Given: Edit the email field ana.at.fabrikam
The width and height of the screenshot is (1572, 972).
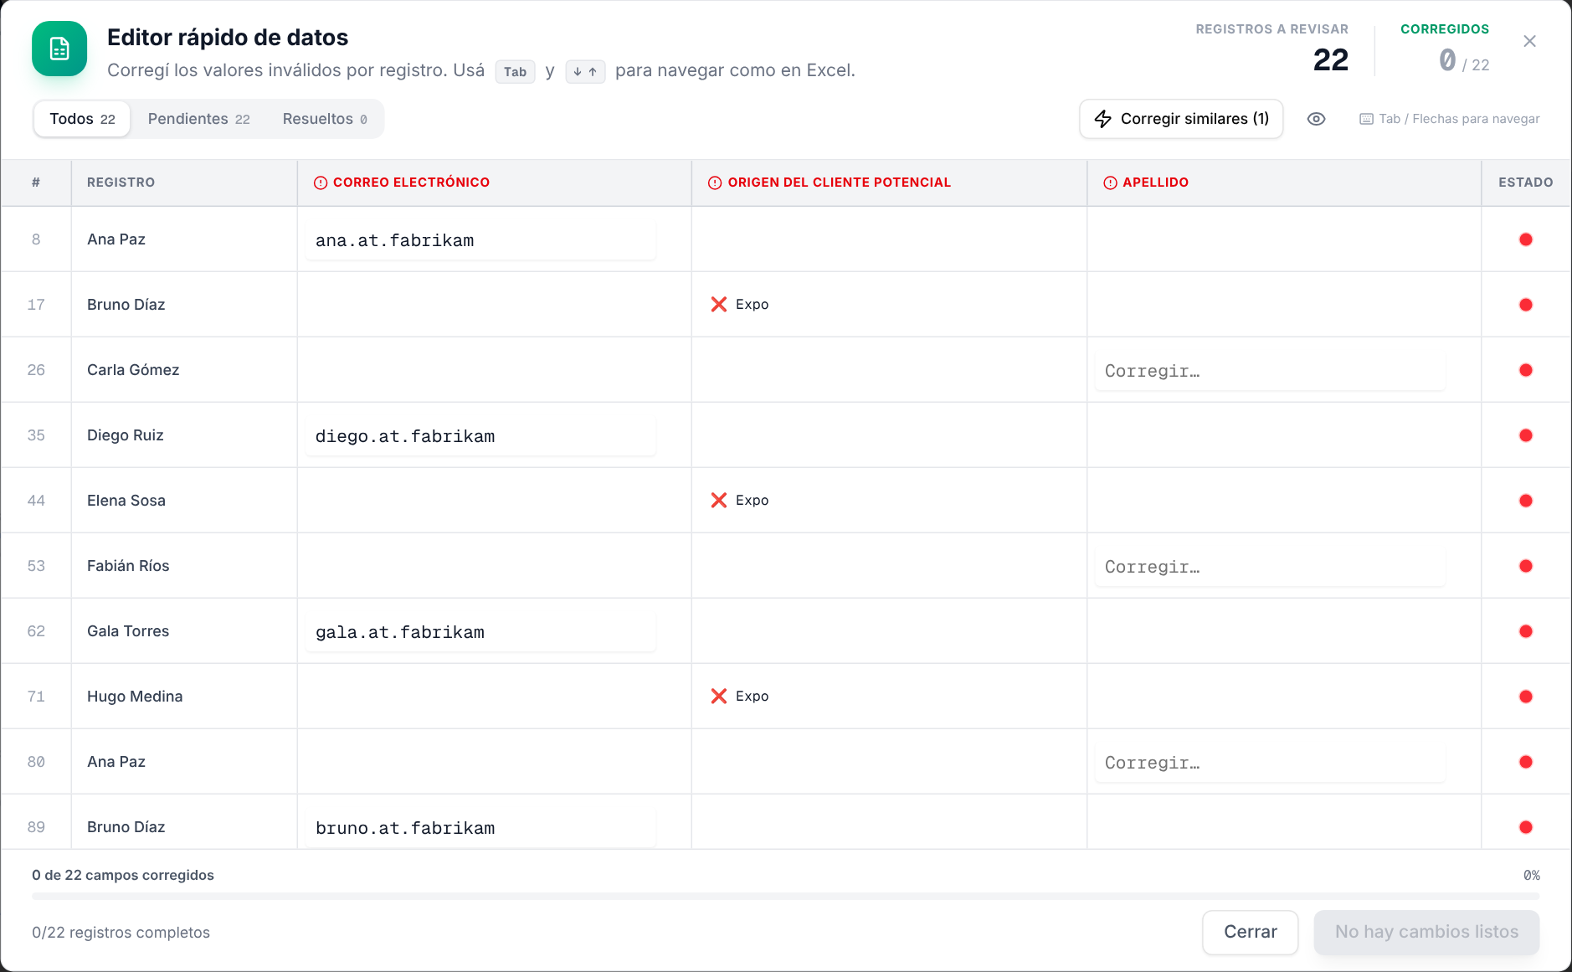Looking at the screenshot, I should [x=480, y=240].
